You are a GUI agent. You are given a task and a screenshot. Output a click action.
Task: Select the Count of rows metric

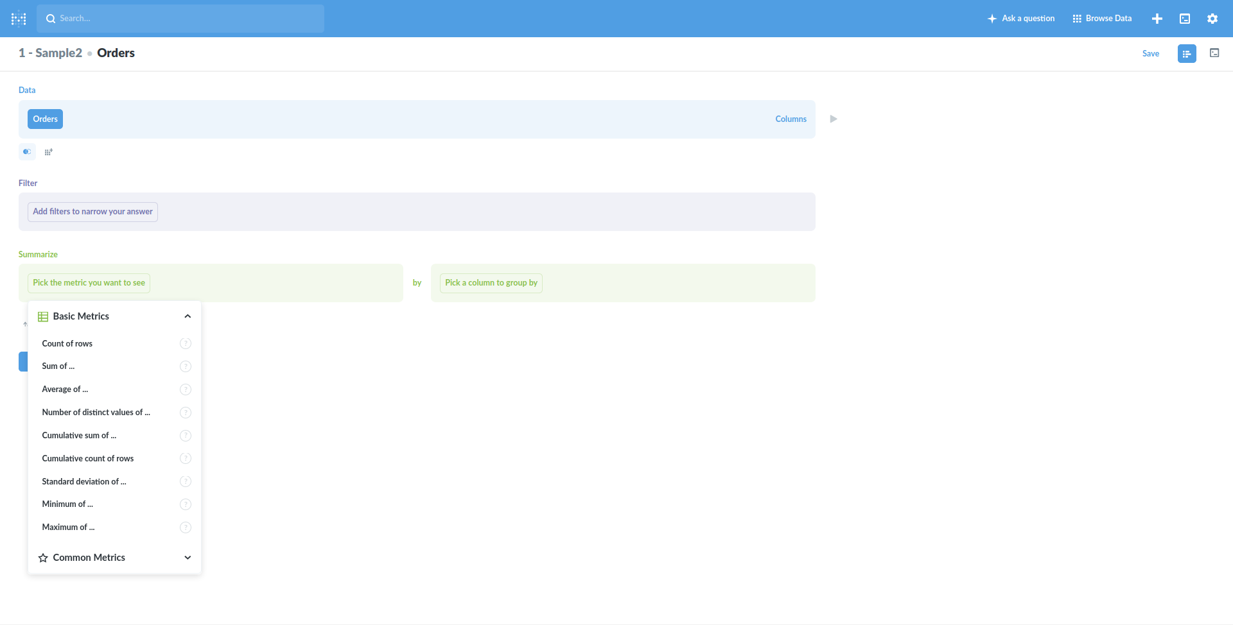point(67,343)
